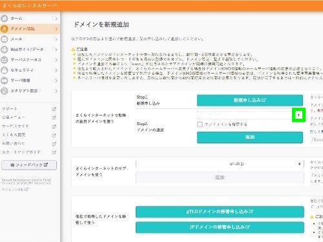The width and height of the screenshot is (323, 242).
Task: Expand the サーバステータス chevron
Action: pyautogui.click(x=56, y=60)
